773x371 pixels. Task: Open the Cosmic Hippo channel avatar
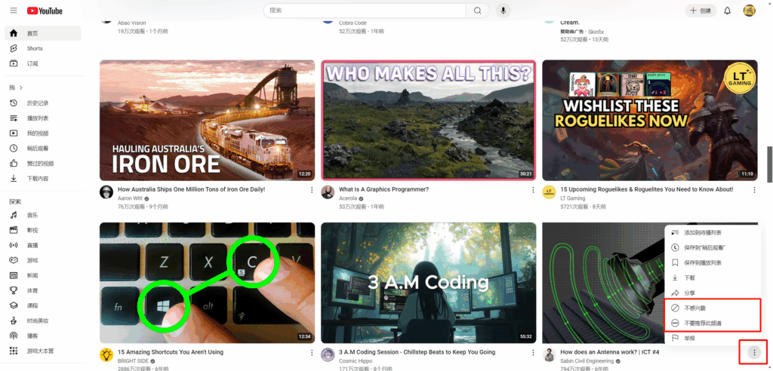328,354
